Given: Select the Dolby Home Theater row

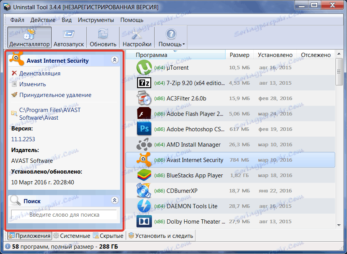Looking at the screenshot, I should pos(230,221).
